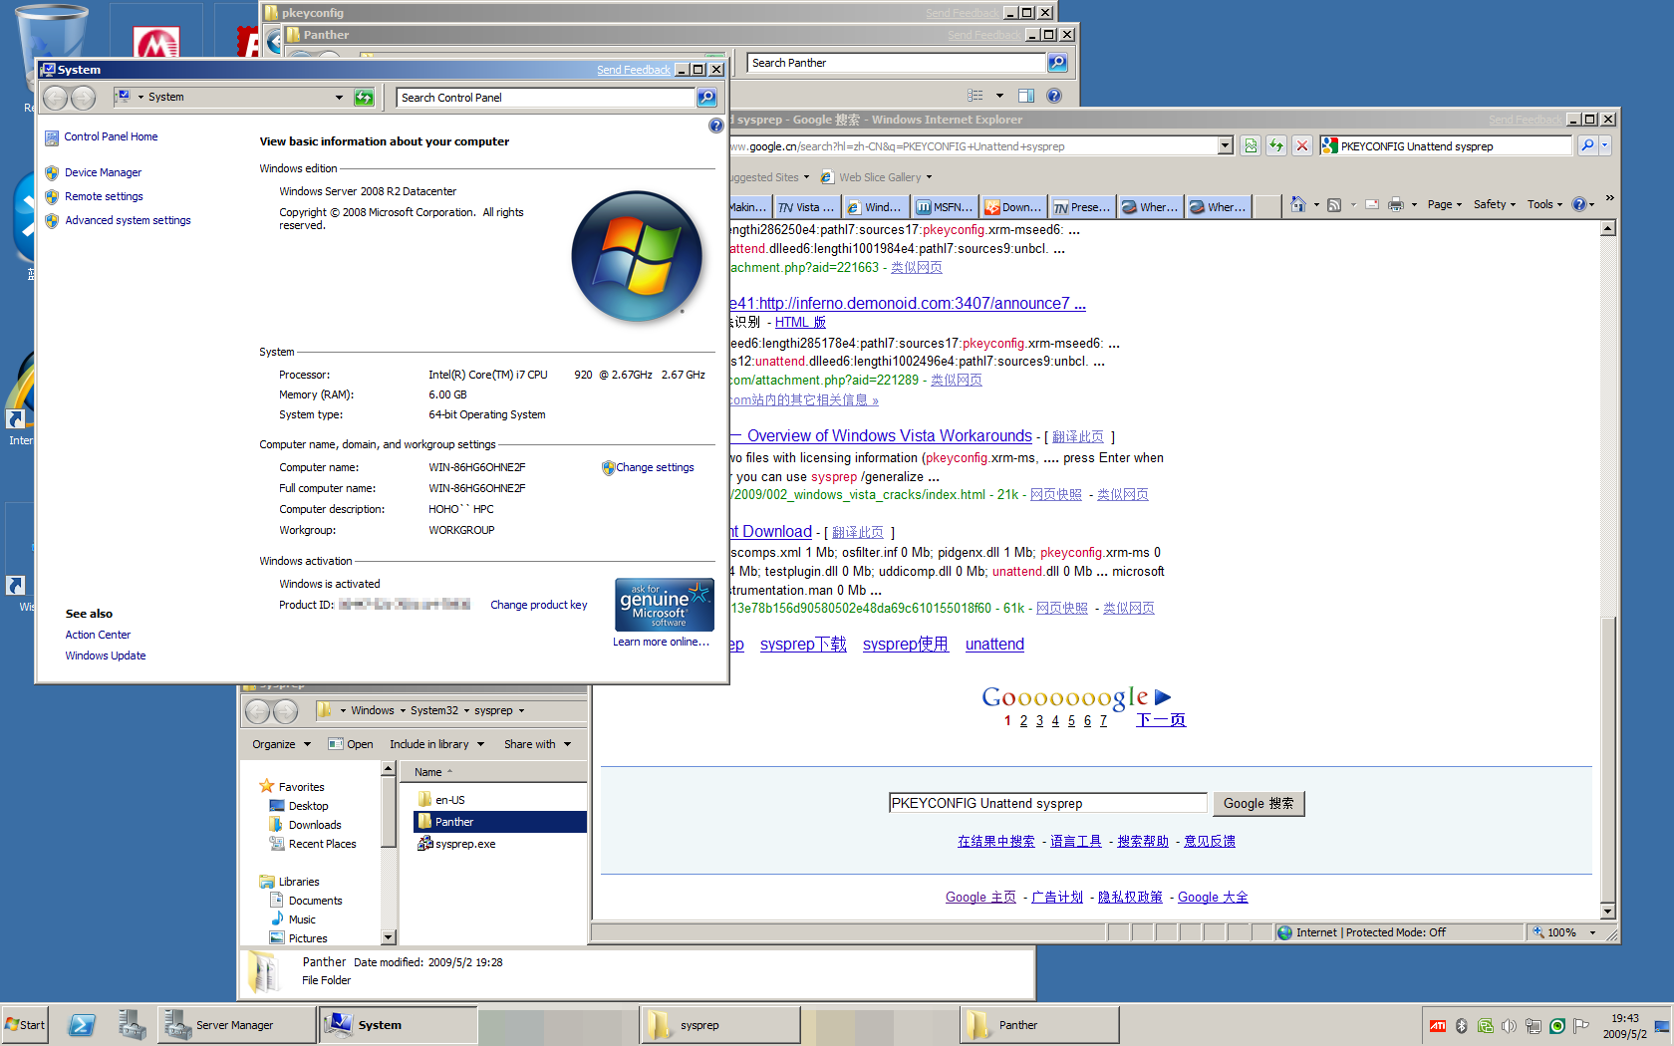Click Change product key link
The image size is (1674, 1046).
coord(538,605)
